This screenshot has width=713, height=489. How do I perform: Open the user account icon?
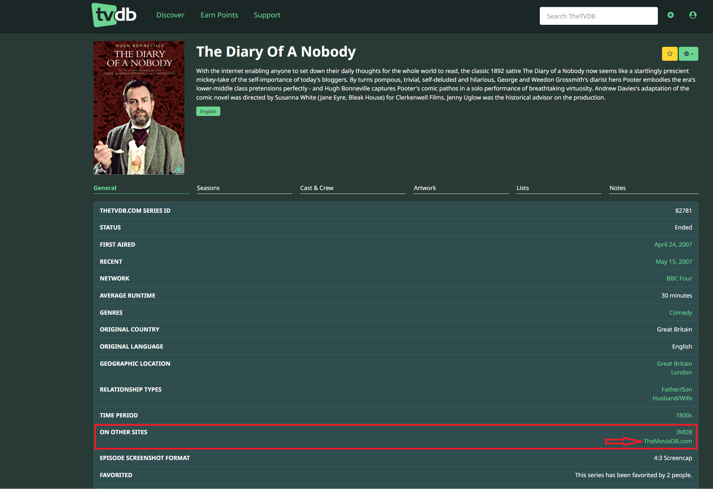coord(693,15)
